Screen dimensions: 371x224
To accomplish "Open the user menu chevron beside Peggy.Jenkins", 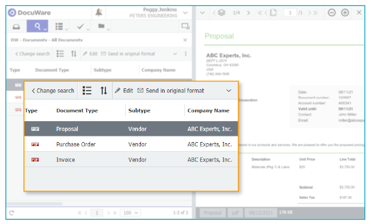I will click(x=185, y=13).
